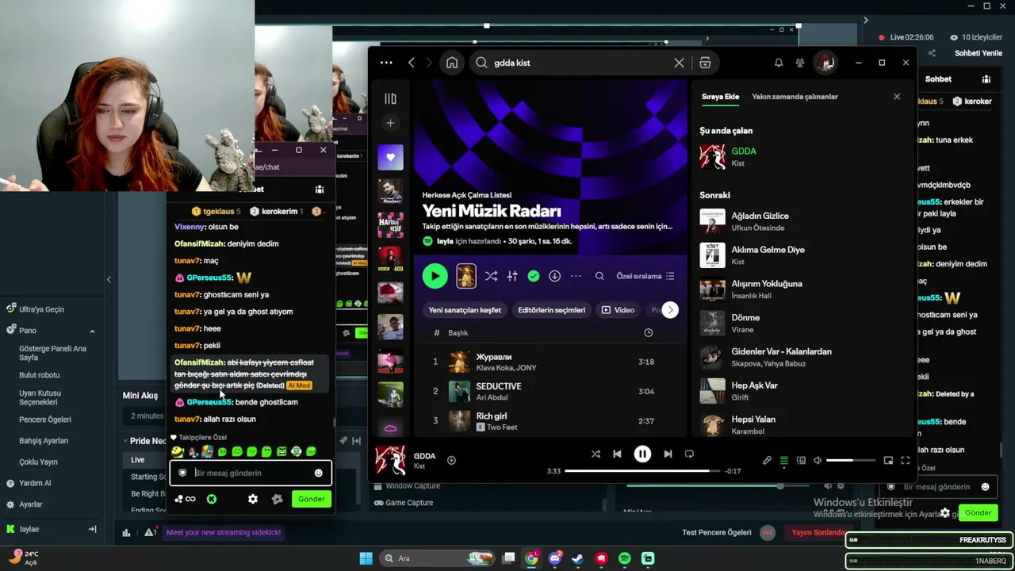Screen dimensions: 1015x571
Task: Show more filter chips with arrow
Action: click(670, 310)
